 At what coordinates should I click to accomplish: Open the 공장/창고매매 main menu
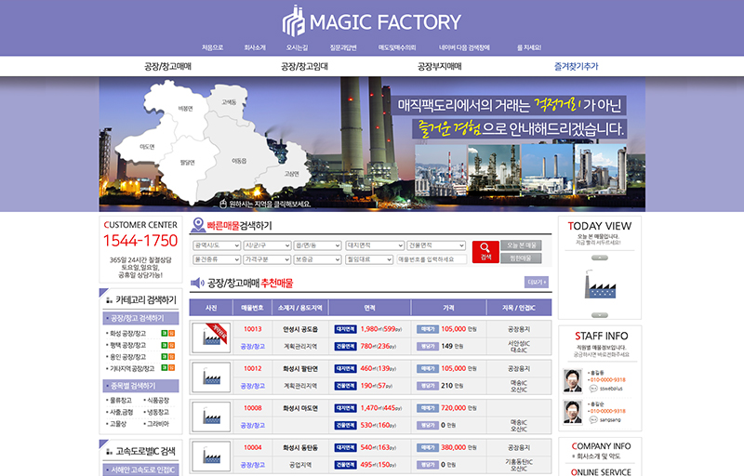(167, 66)
